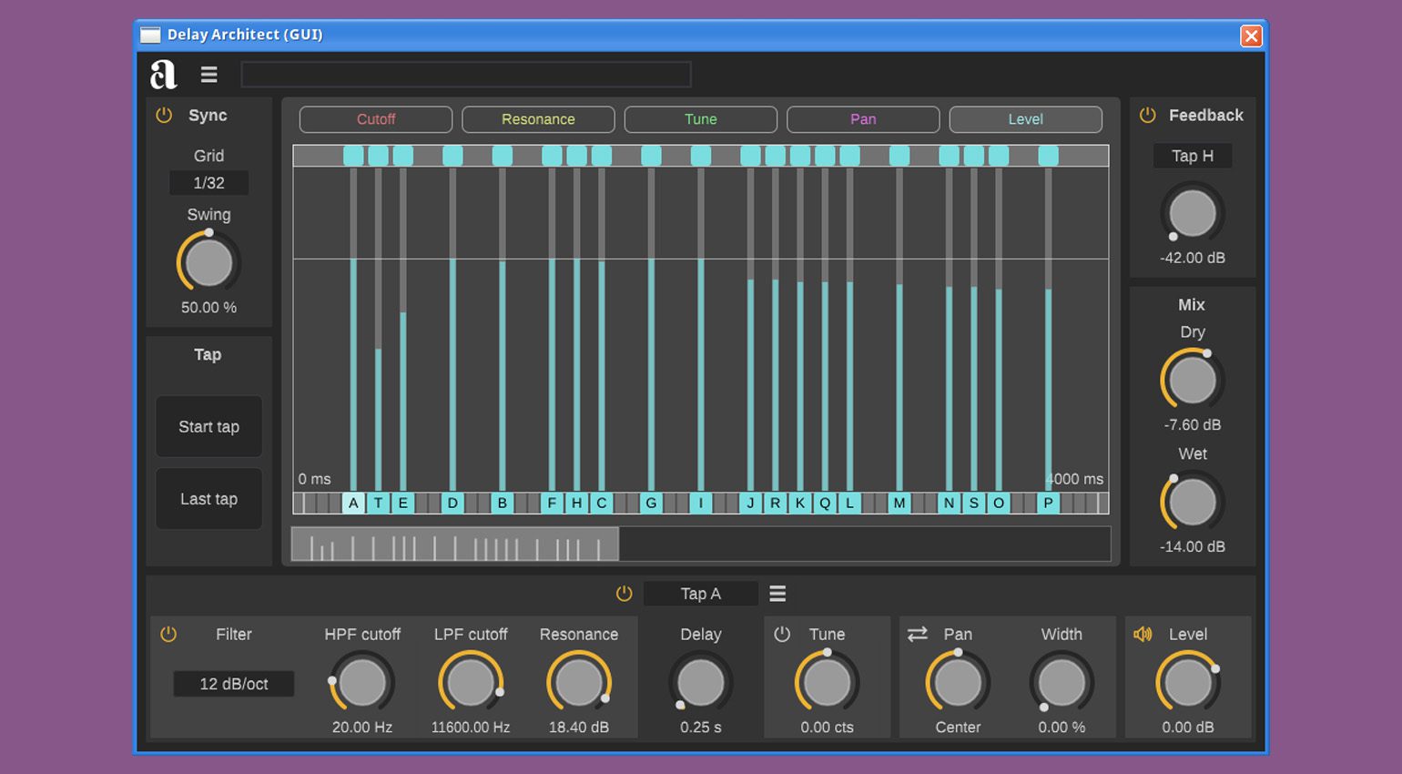Click the preset name input field
This screenshot has width=1402, height=774.
pos(466,75)
